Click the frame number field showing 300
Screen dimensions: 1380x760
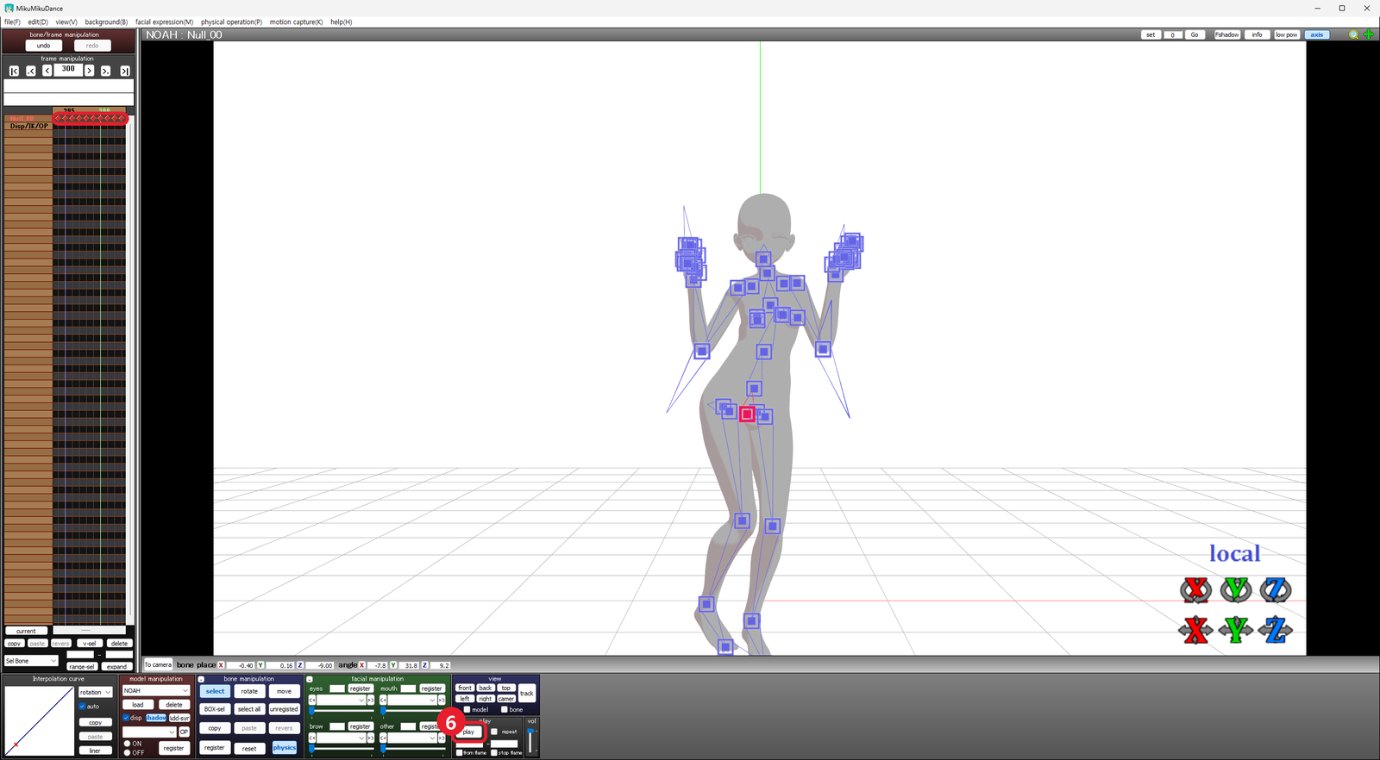pyautogui.click(x=68, y=70)
